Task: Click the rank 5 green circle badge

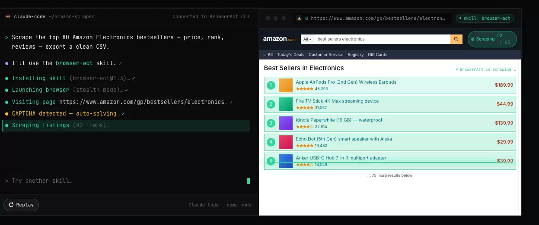Action: point(271,161)
